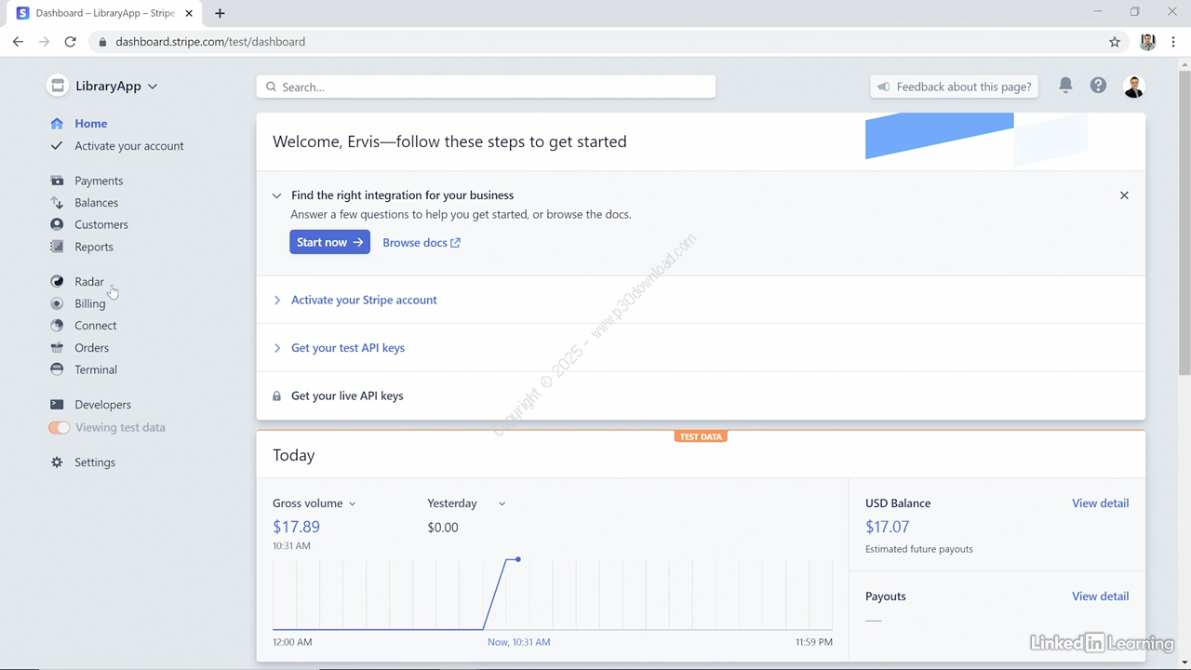Close the Dashboard browser tab
This screenshot has width=1191, height=670.
point(190,13)
